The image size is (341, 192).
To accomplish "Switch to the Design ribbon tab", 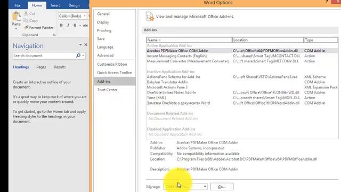I will (x=74, y=5).
